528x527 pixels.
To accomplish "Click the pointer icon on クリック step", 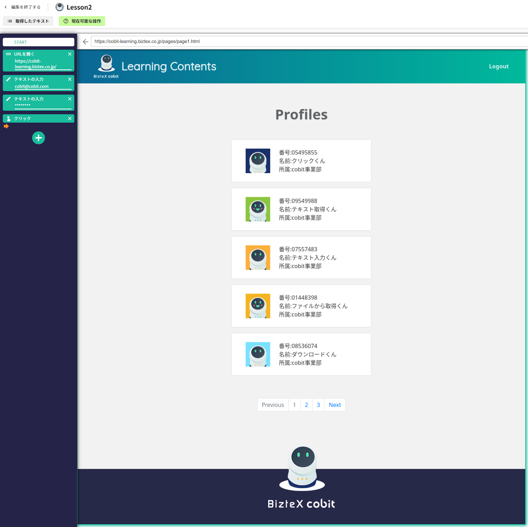I will pos(9,118).
